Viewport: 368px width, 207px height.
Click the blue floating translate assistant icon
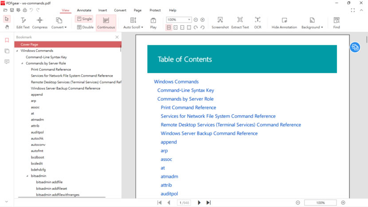pos(355,47)
